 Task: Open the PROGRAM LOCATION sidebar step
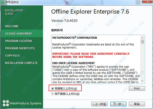click(x=18, y=41)
